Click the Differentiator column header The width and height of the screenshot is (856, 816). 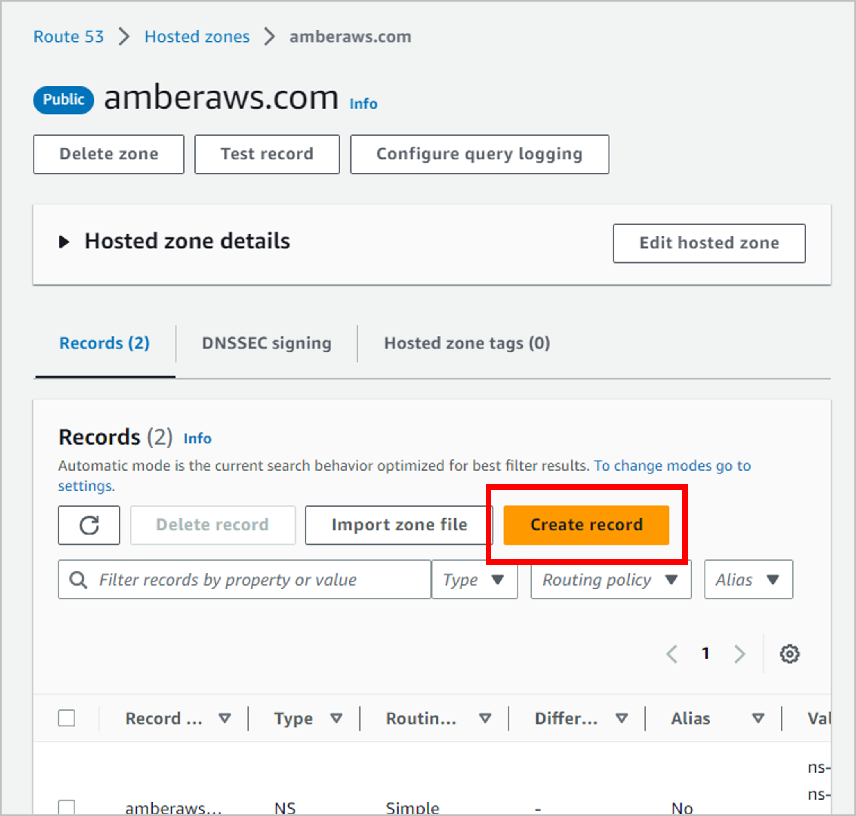click(566, 718)
